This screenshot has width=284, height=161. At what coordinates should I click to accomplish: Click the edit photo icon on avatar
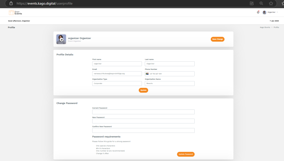[x=62, y=40]
